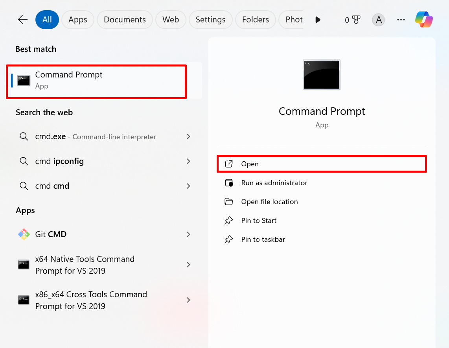Switch to the Settings filter tab
The width and height of the screenshot is (449, 348).
pos(210,20)
